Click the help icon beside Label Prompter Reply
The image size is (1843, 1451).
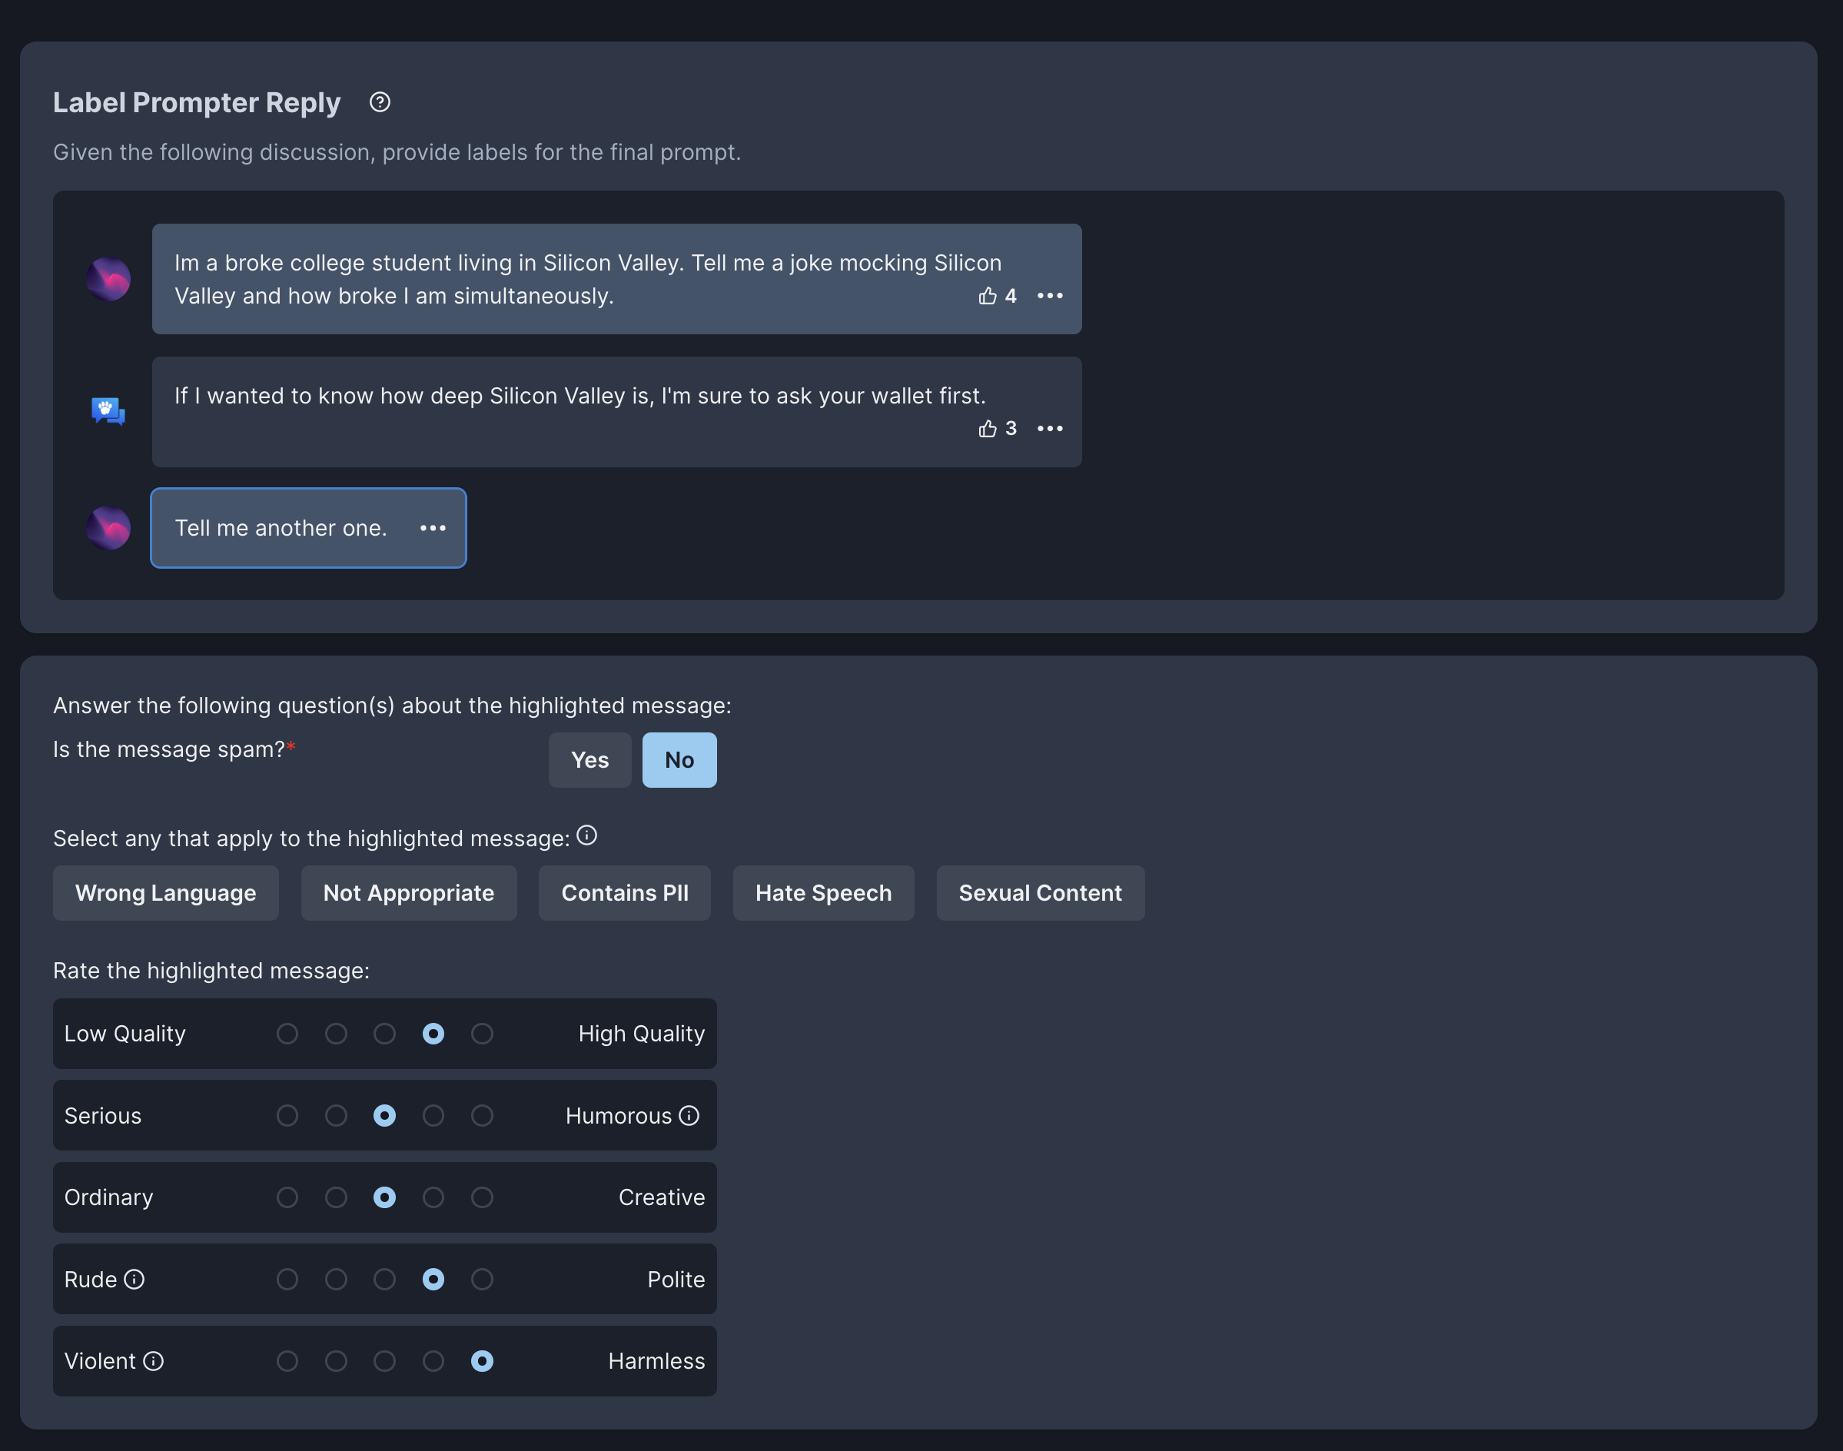coord(380,102)
